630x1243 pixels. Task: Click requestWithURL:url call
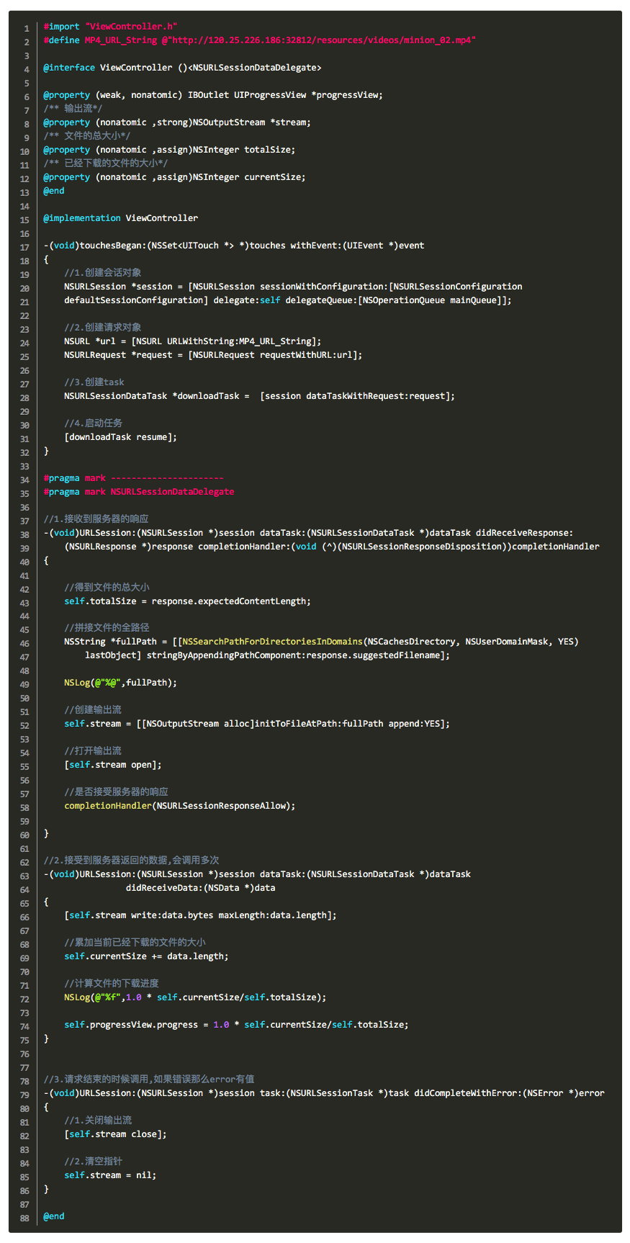(306, 355)
